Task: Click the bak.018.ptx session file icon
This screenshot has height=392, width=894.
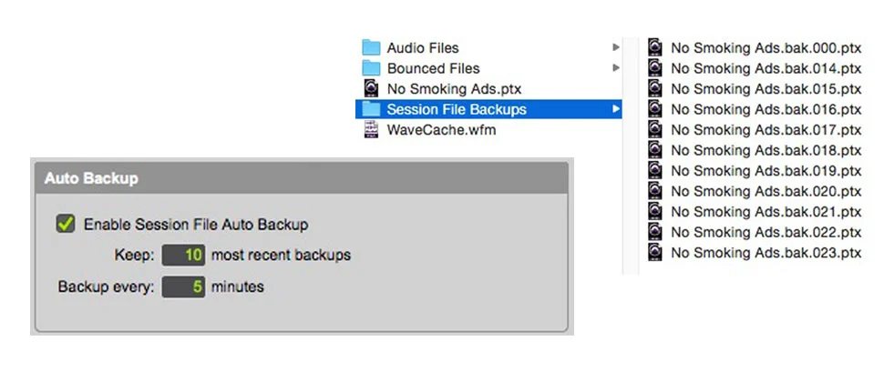Action: tap(655, 150)
